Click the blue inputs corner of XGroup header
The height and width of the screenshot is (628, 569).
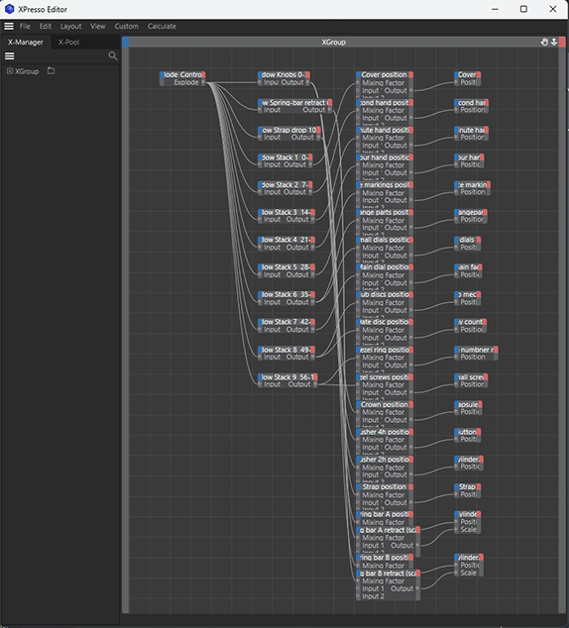pos(126,42)
